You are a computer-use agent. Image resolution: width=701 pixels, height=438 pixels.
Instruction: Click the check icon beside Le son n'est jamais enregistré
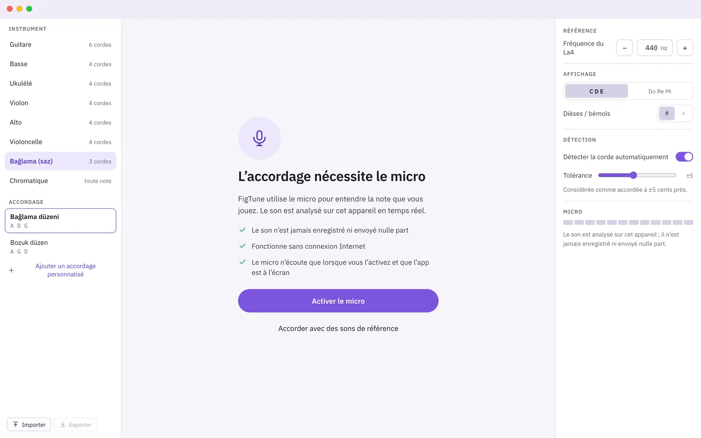[x=242, y=230]
